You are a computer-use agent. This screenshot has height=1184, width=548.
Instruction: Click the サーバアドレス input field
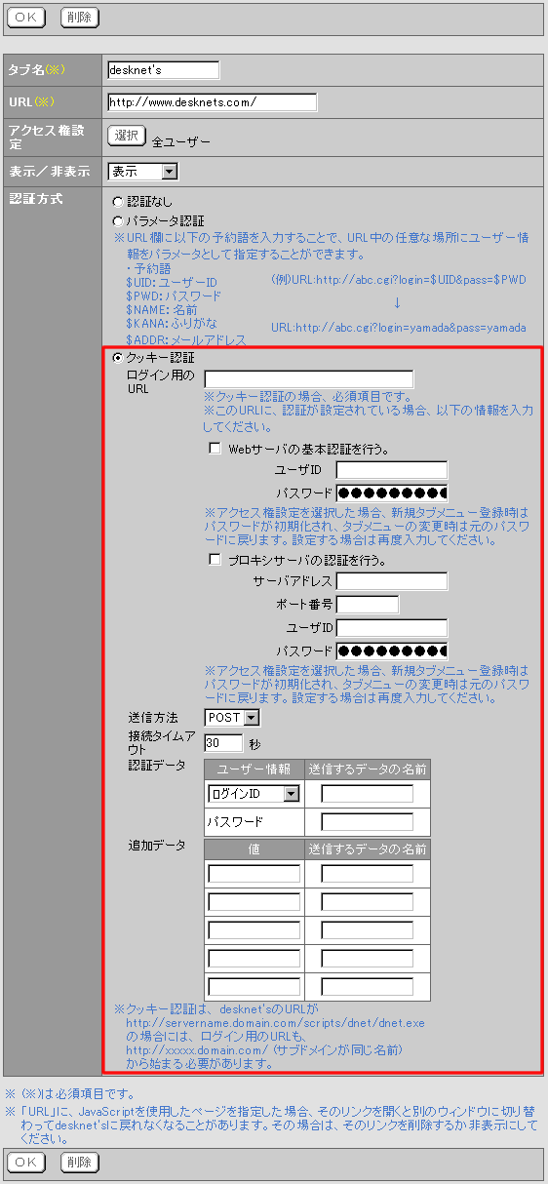[x=392, y=581]
